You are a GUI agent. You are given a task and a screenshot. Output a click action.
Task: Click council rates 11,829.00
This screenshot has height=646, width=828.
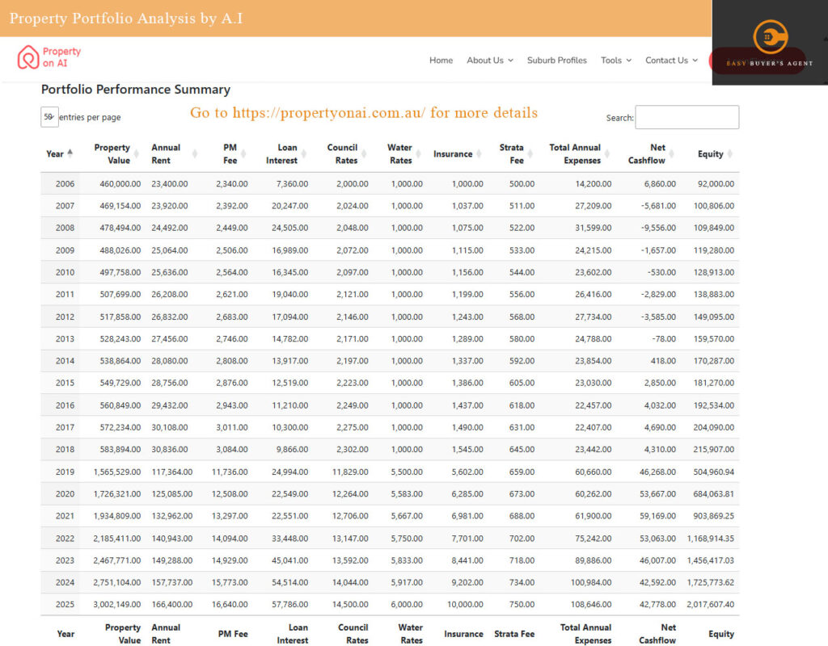(x=350, y=472)
